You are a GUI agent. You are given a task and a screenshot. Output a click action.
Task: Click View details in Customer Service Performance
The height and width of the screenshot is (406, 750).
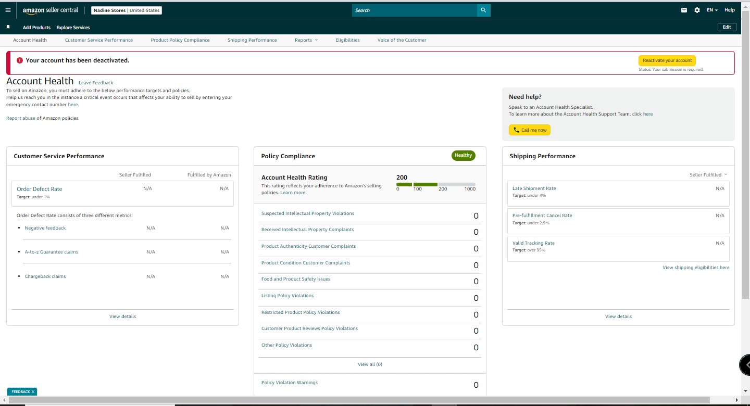(123, 316)
